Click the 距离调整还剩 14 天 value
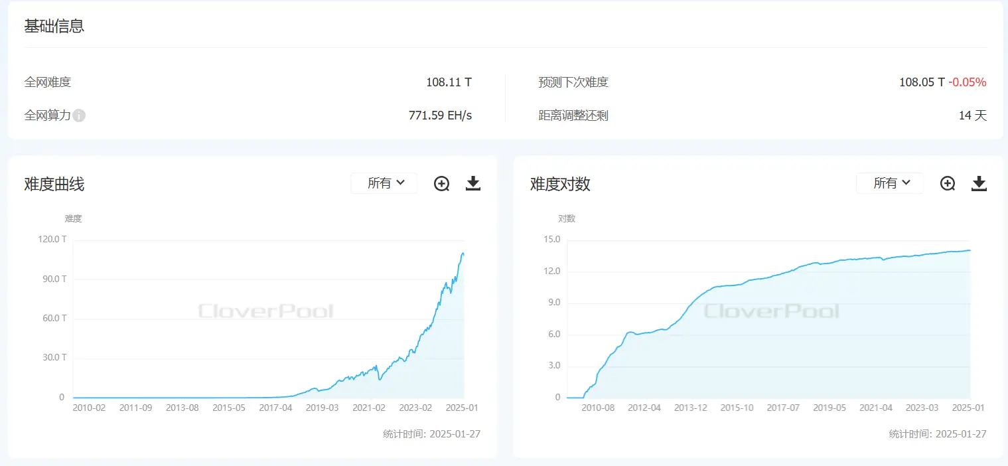Screen dimensions: 1008x466 (974, 115)
